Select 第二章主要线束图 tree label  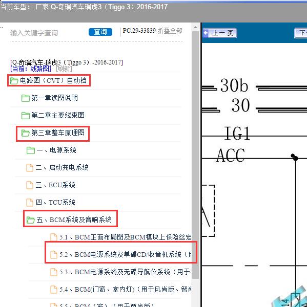[58, 115]
